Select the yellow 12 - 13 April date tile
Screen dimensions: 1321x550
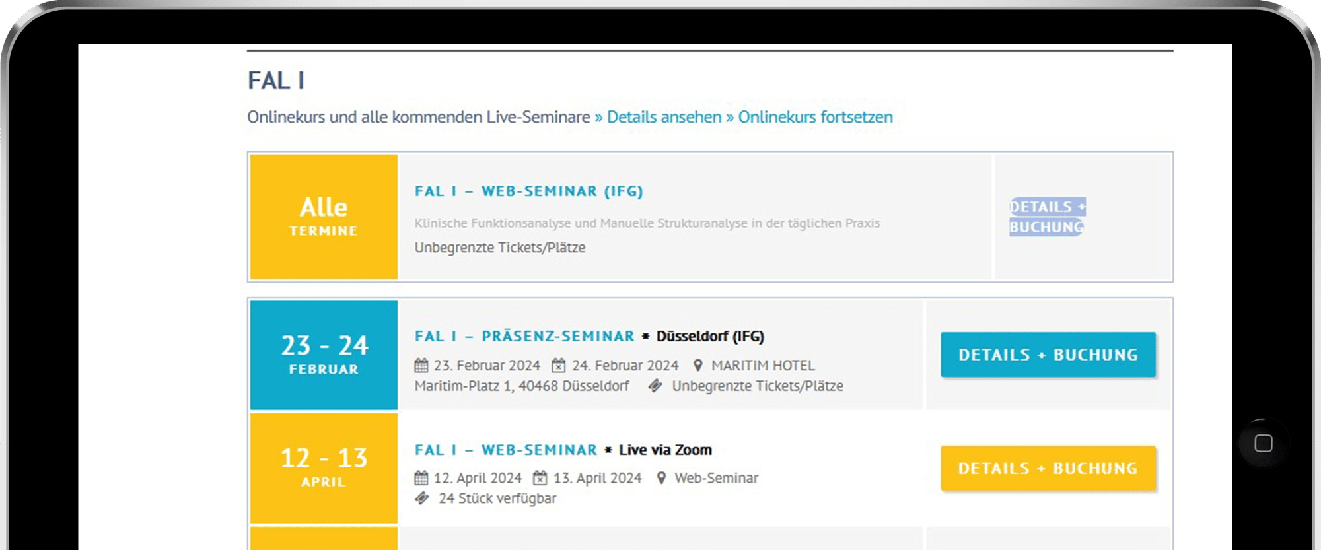click(324, 467)
